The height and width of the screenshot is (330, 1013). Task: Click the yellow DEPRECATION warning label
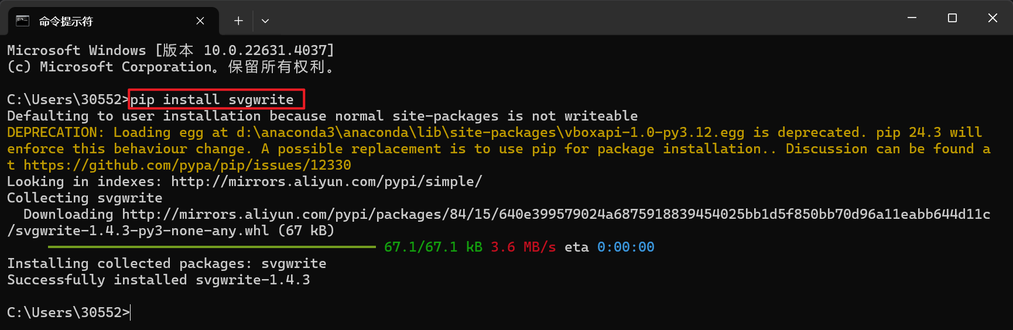(x=55, y=133)
